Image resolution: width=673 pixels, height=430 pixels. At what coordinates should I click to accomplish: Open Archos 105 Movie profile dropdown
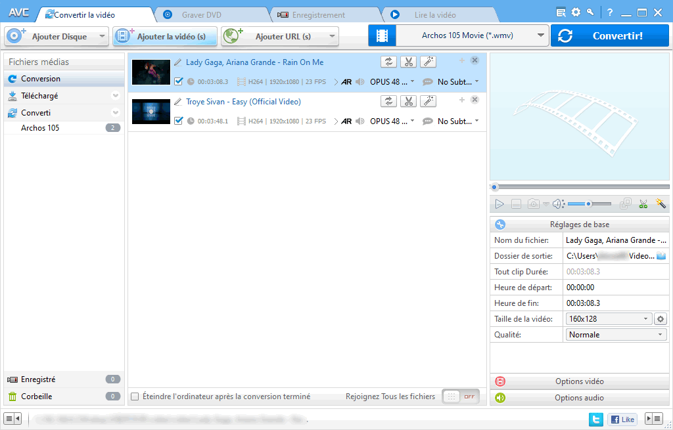tap(541, 35)
